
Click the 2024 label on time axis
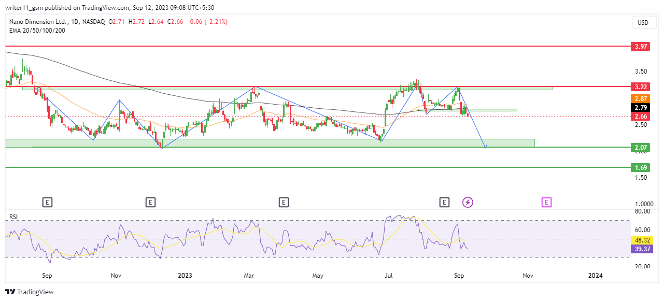[x=595, y=276]
